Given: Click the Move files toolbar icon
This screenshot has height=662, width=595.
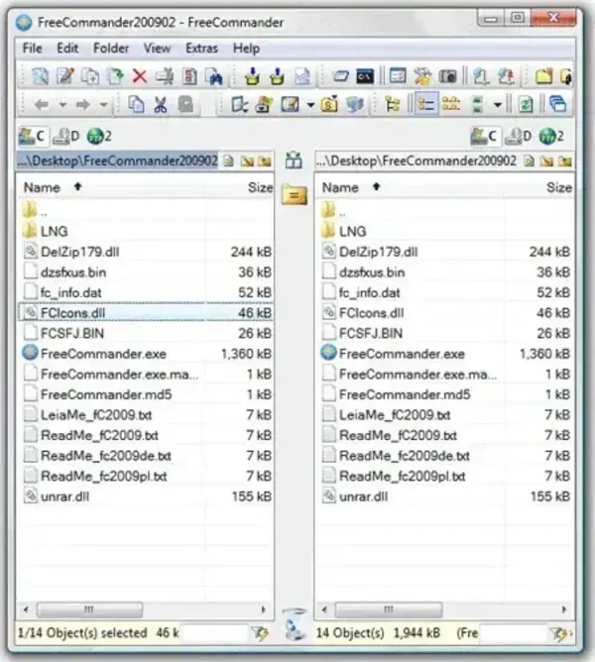Looking at the screenshot, I should (115, 76).
